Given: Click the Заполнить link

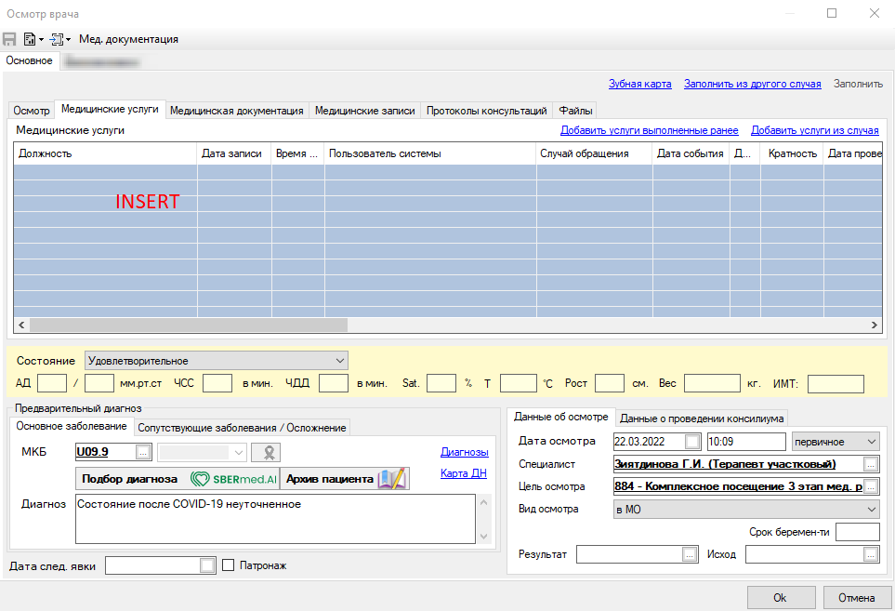Looking at the screenshot, I should pos(858,84).
